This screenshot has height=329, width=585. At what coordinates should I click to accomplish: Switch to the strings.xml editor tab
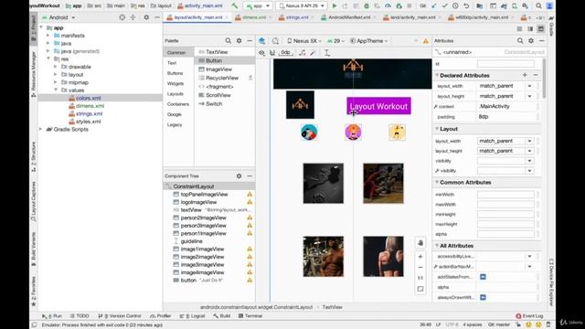pyautogui.click(x=294, y=17)
